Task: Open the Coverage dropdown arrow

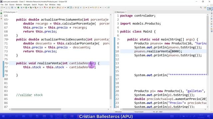Action: [x=33, y=8]
